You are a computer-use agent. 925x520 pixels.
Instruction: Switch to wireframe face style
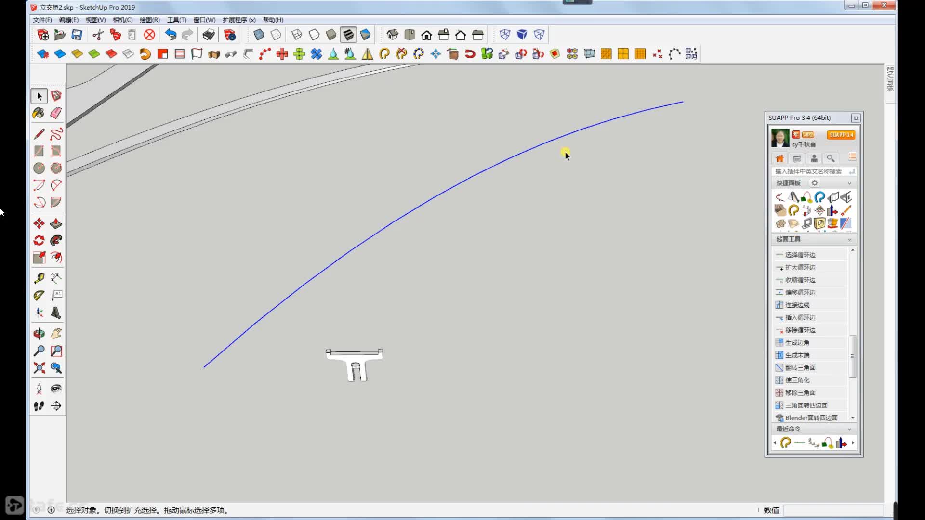[x=297, y=35]
